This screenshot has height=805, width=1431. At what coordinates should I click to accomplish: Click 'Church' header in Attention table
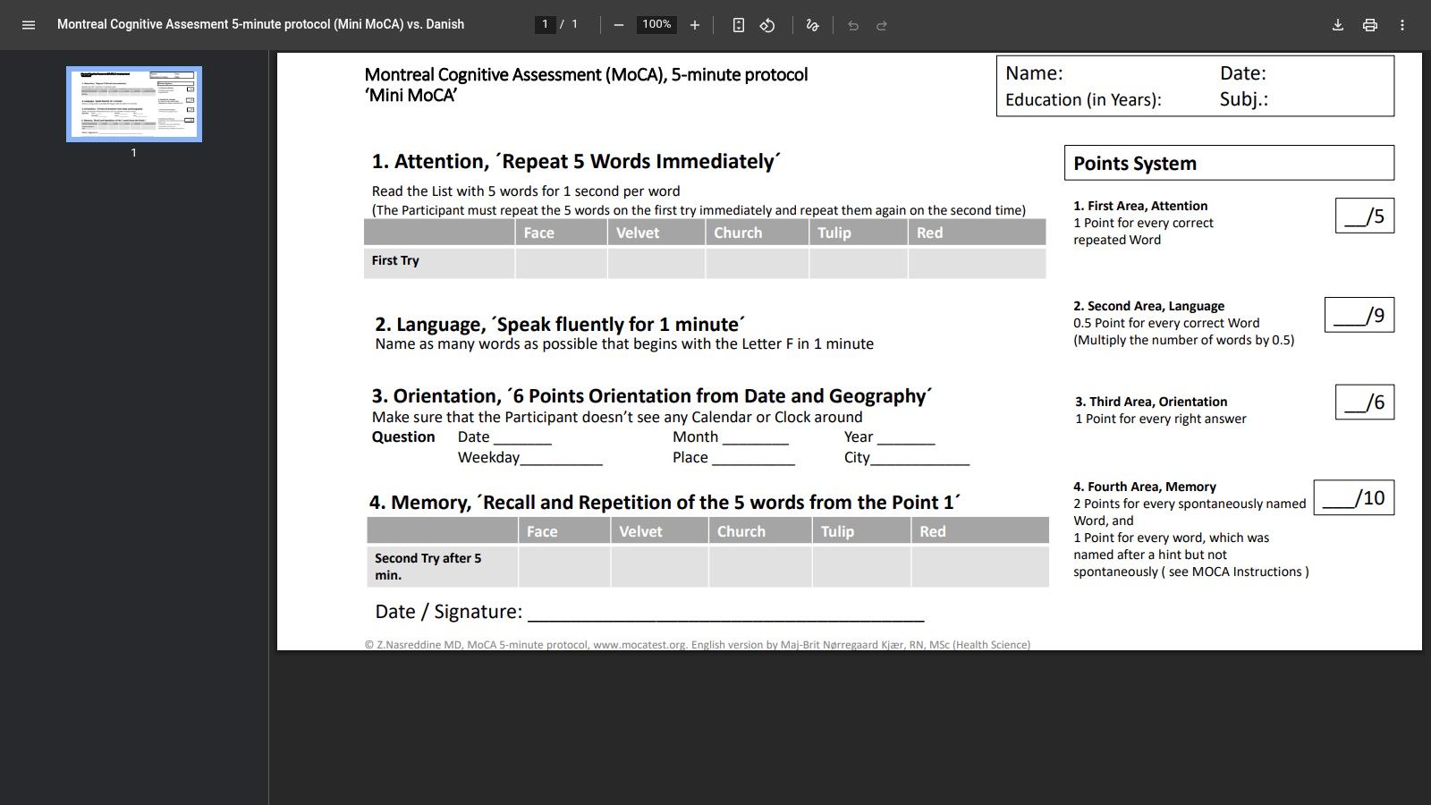738,233
